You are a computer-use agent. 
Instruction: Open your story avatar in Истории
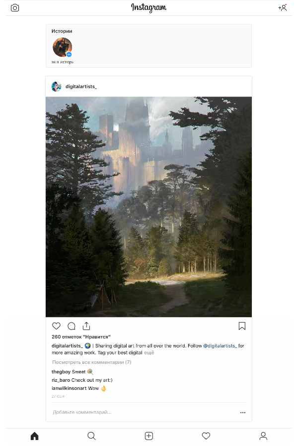pos(62,47)
